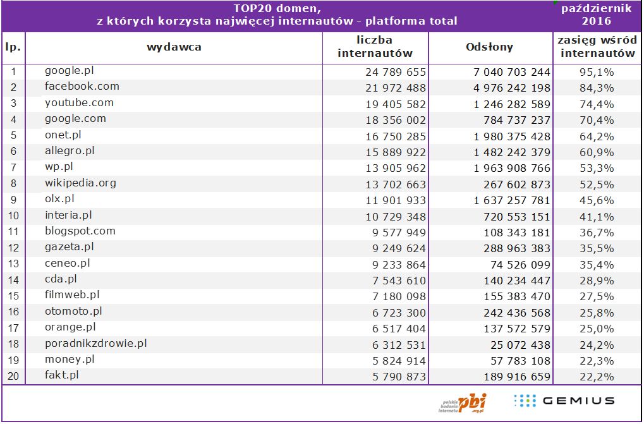
Task: Click the reach value 22,3%
Action: click(597, 361)
